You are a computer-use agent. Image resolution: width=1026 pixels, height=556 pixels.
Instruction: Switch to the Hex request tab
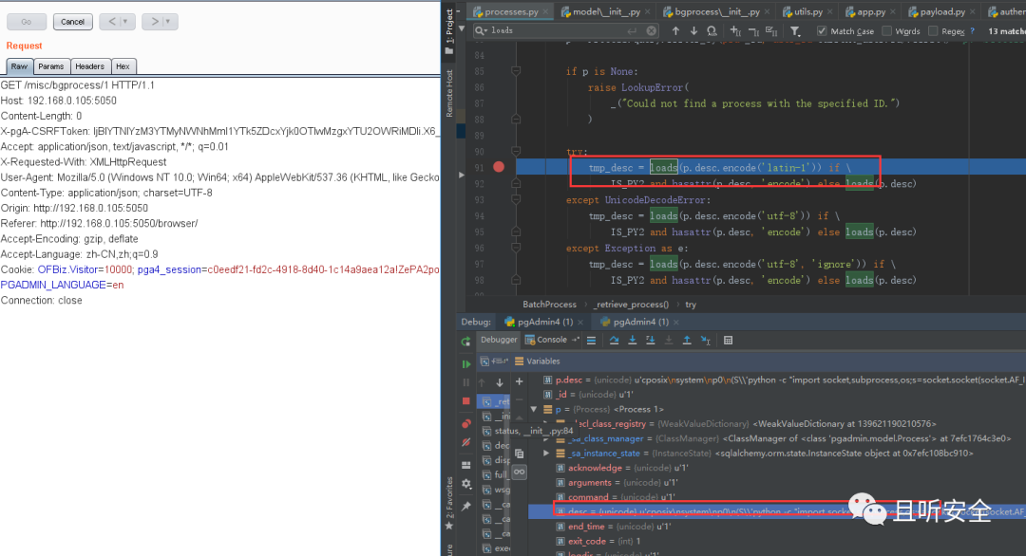(x=123, y=66)
